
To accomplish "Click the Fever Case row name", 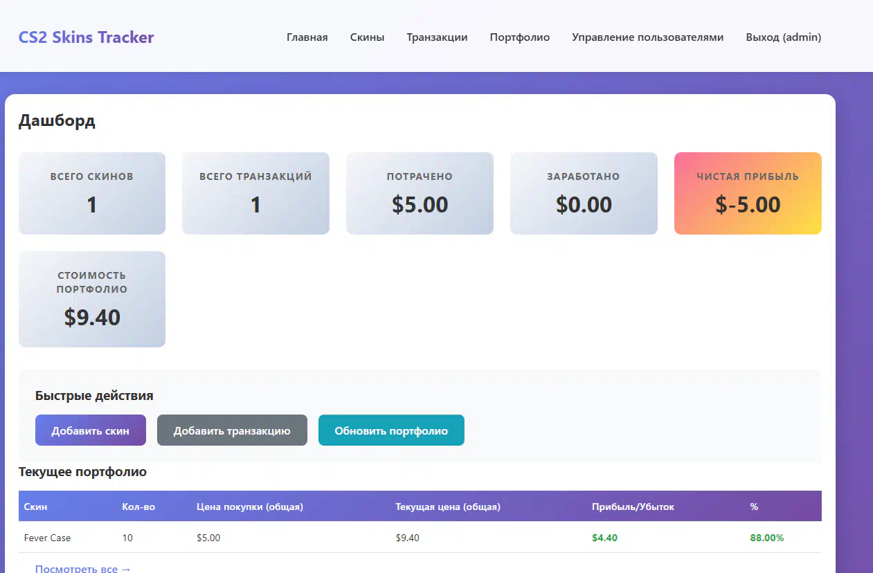I will tap(47, 538).
